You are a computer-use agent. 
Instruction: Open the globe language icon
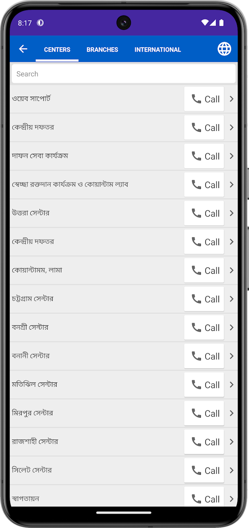coord(224,49)
